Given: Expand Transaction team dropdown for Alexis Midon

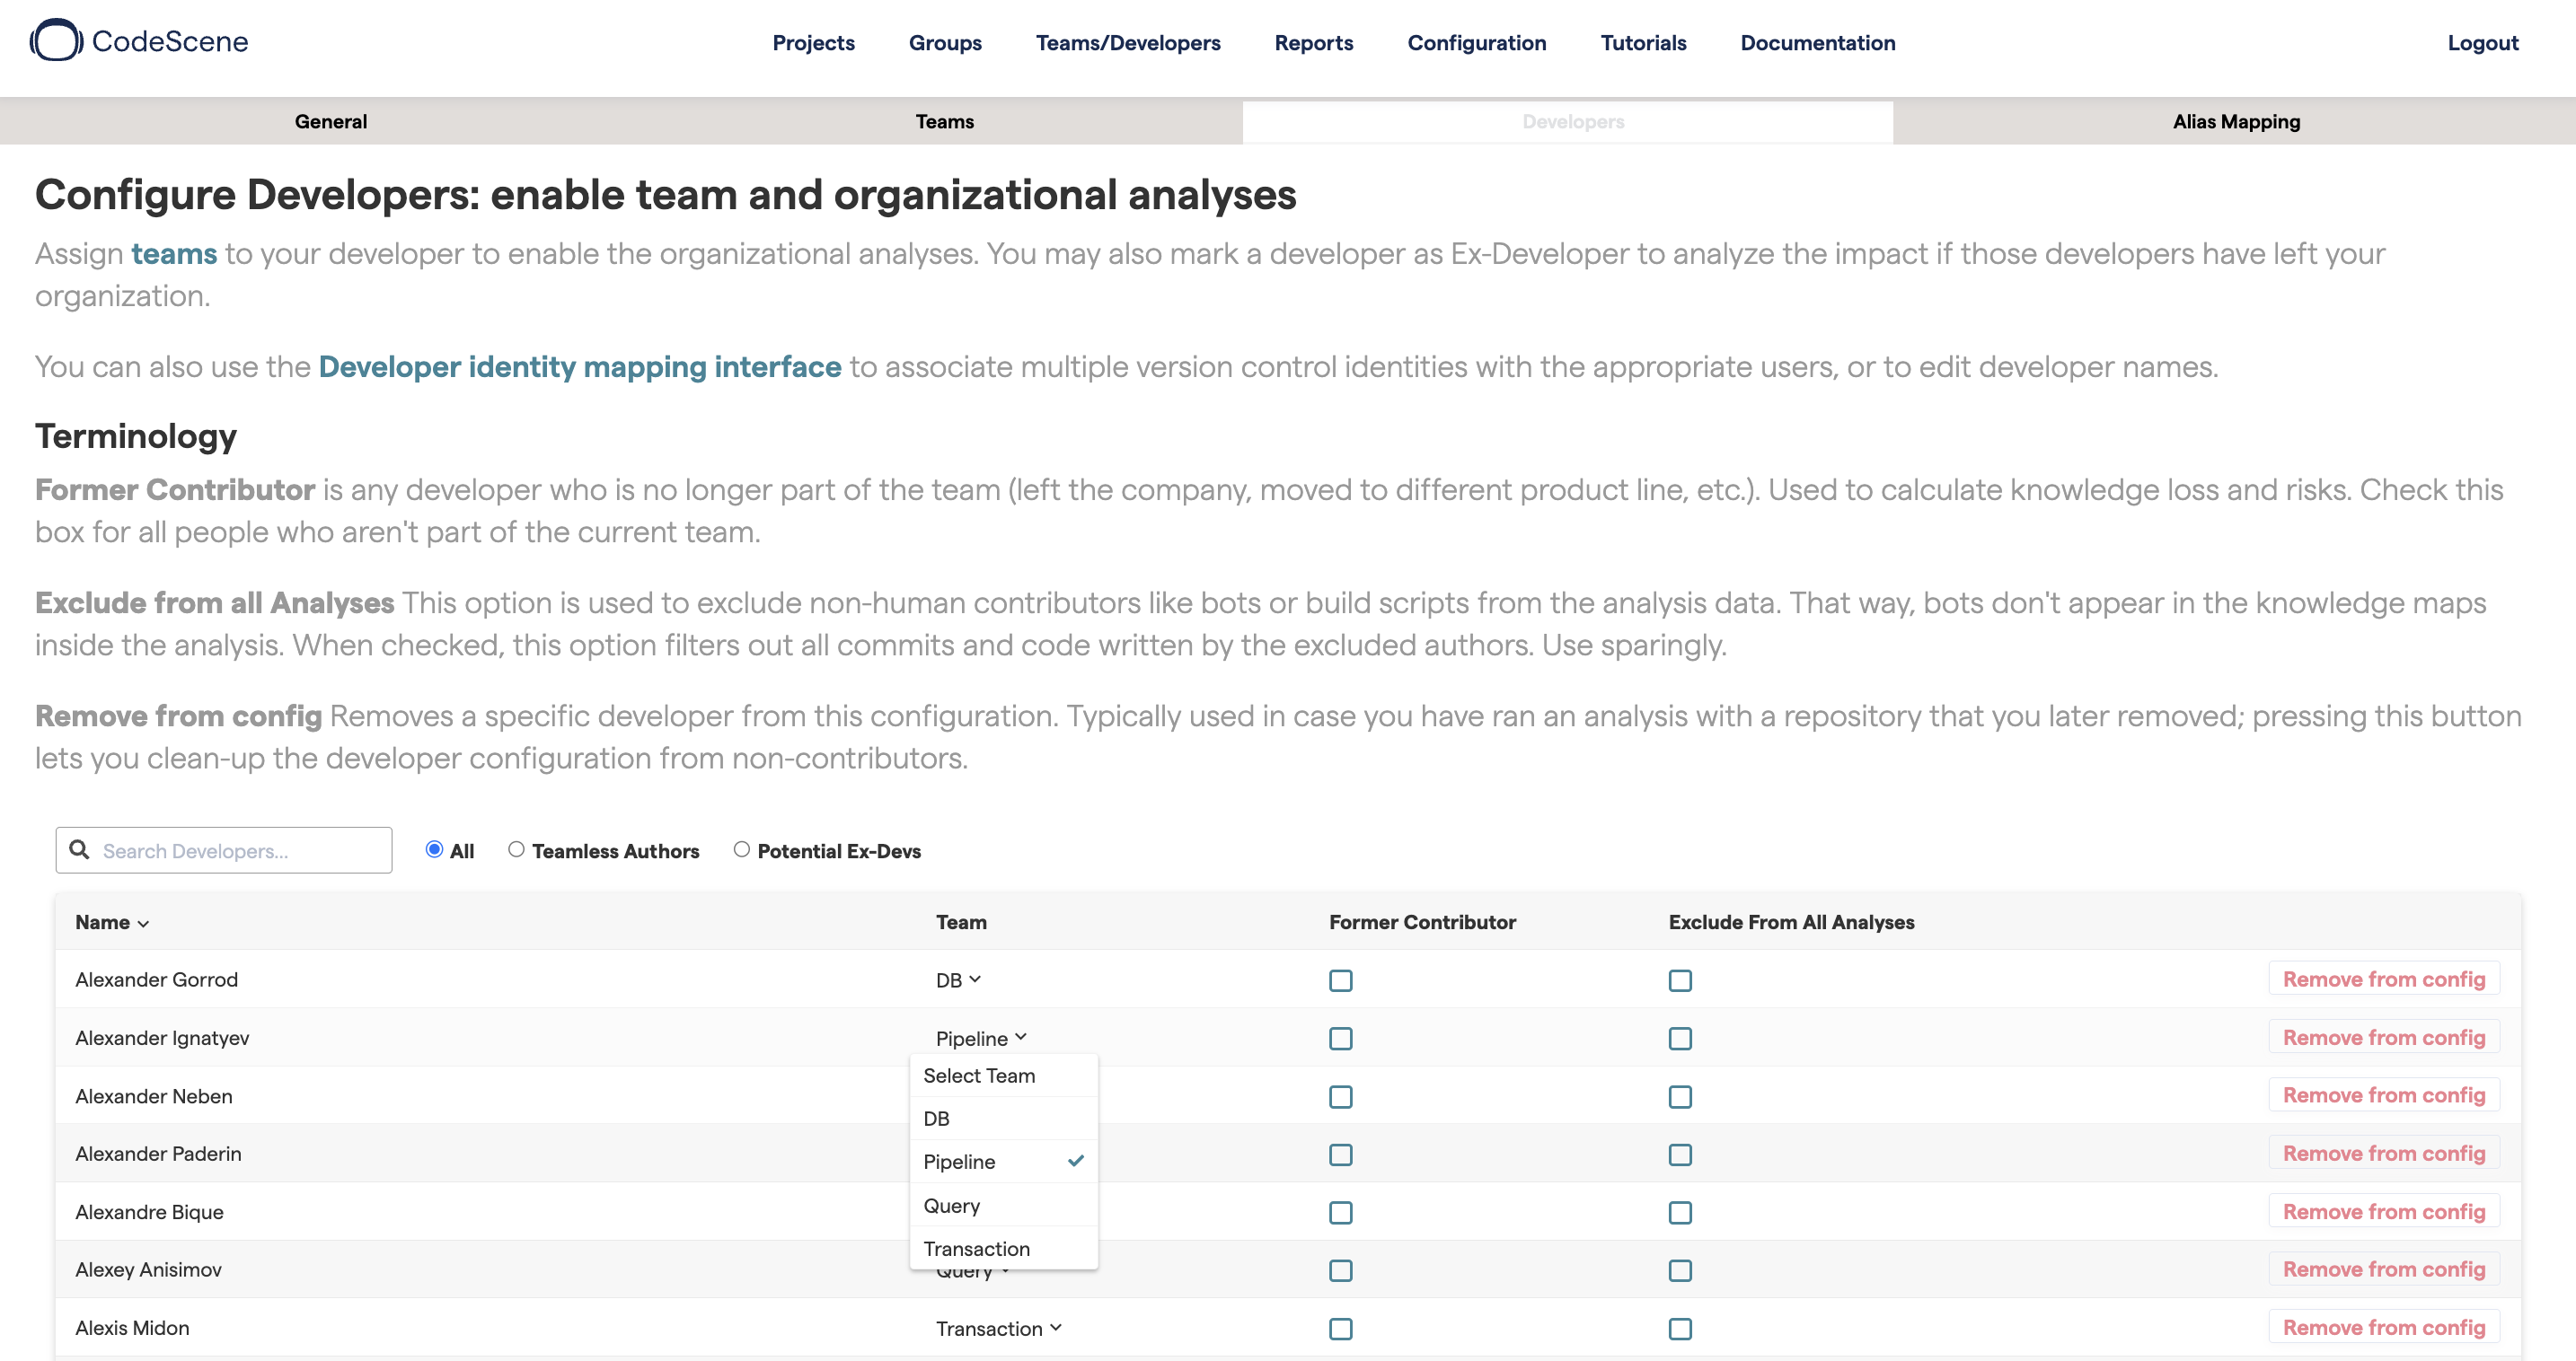Looking at the screenshot, I should tap(998, 1328).
